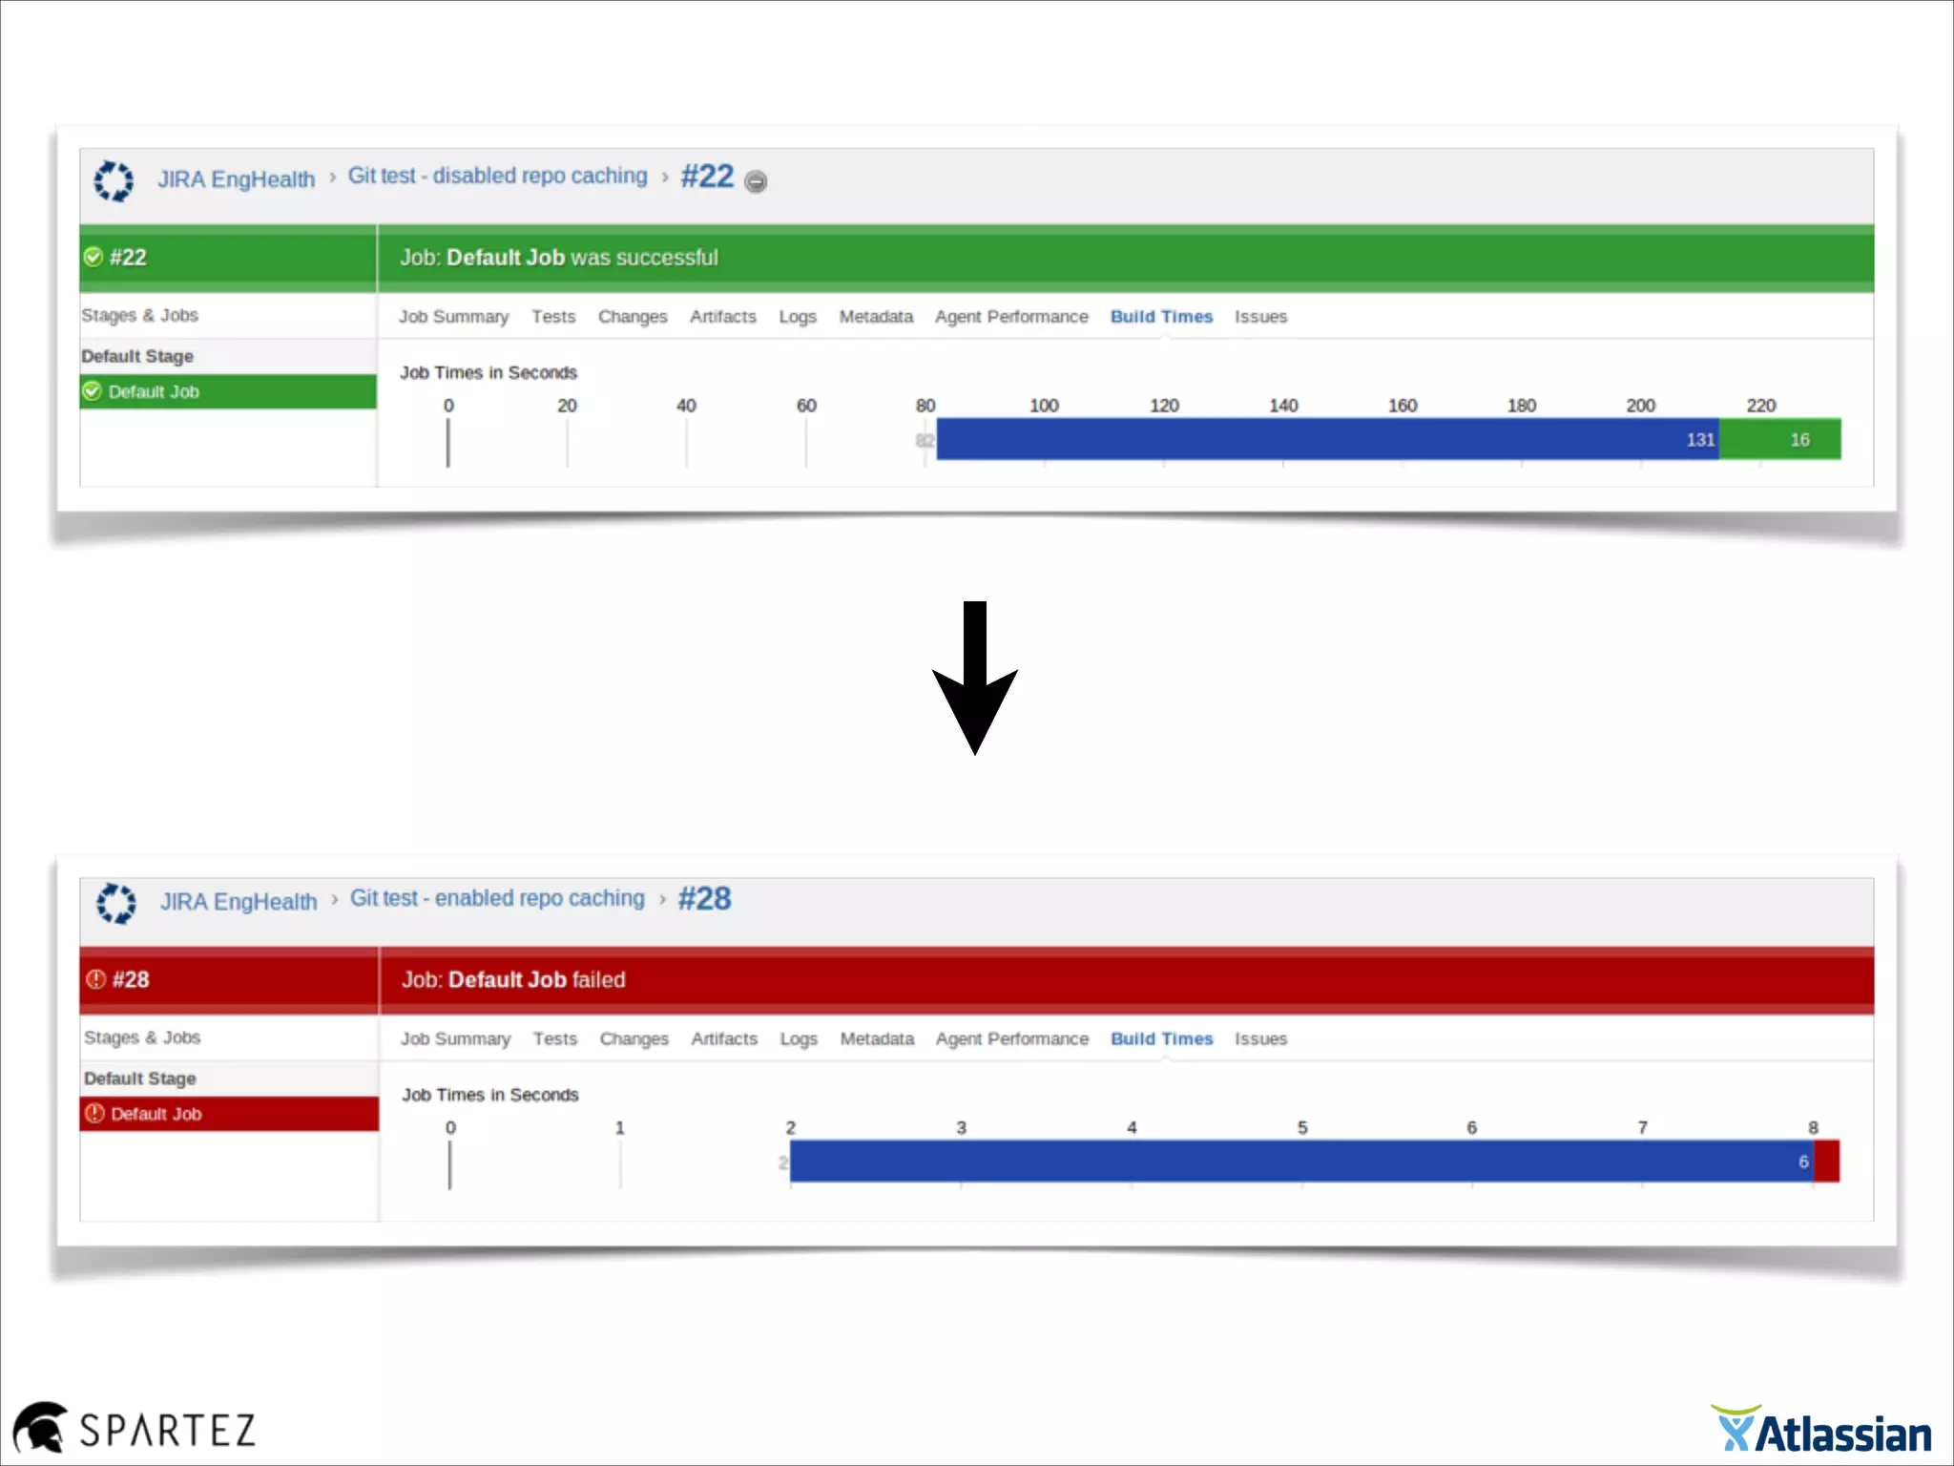Click green 16 seconds bar segment
The image size is (1954, 1466).
tap(1779, 440)
